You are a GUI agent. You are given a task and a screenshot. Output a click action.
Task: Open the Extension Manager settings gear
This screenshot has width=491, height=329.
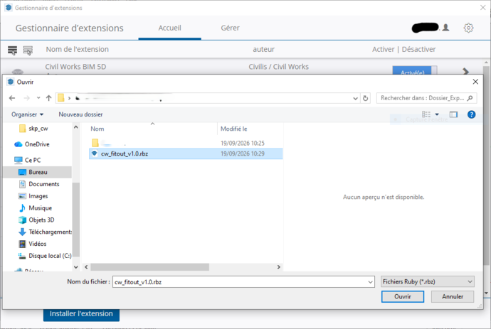[468, 28]
